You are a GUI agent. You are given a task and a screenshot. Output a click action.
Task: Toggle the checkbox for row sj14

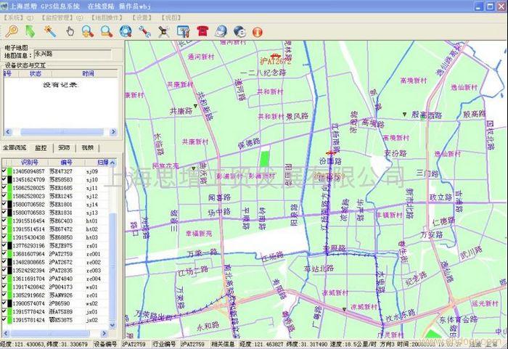coord(4,204)
